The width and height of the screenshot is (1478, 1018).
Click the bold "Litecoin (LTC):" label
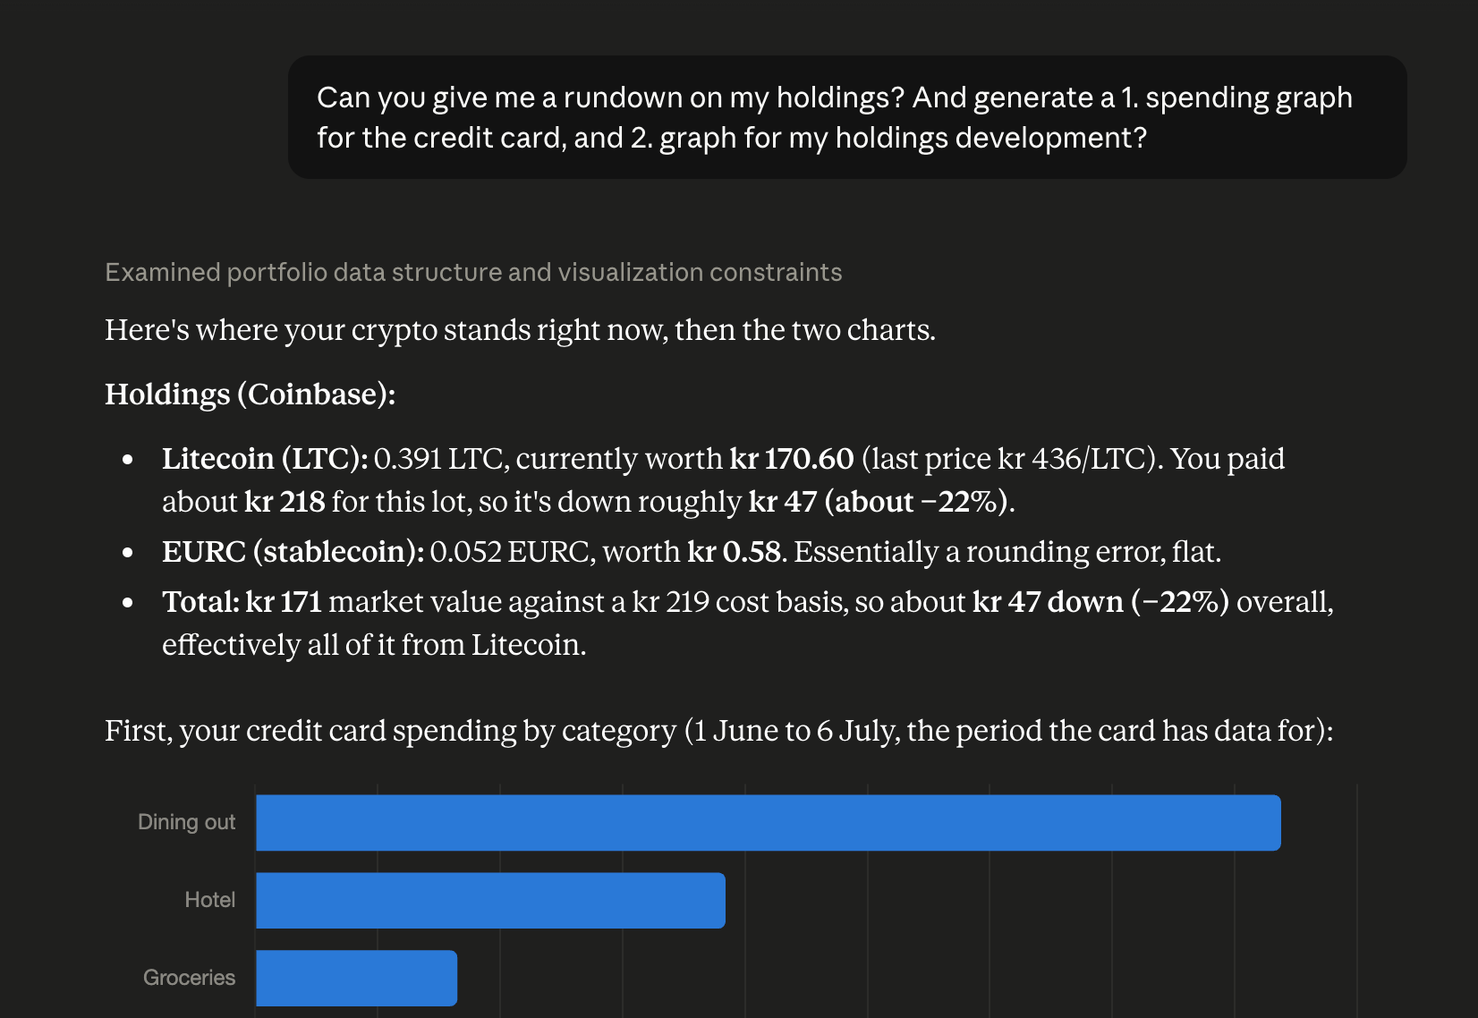pyautogui.click(x=265, y=459)
